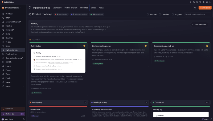Open Teams in the sidebar
Screen dimensions: 213x121
13,74
